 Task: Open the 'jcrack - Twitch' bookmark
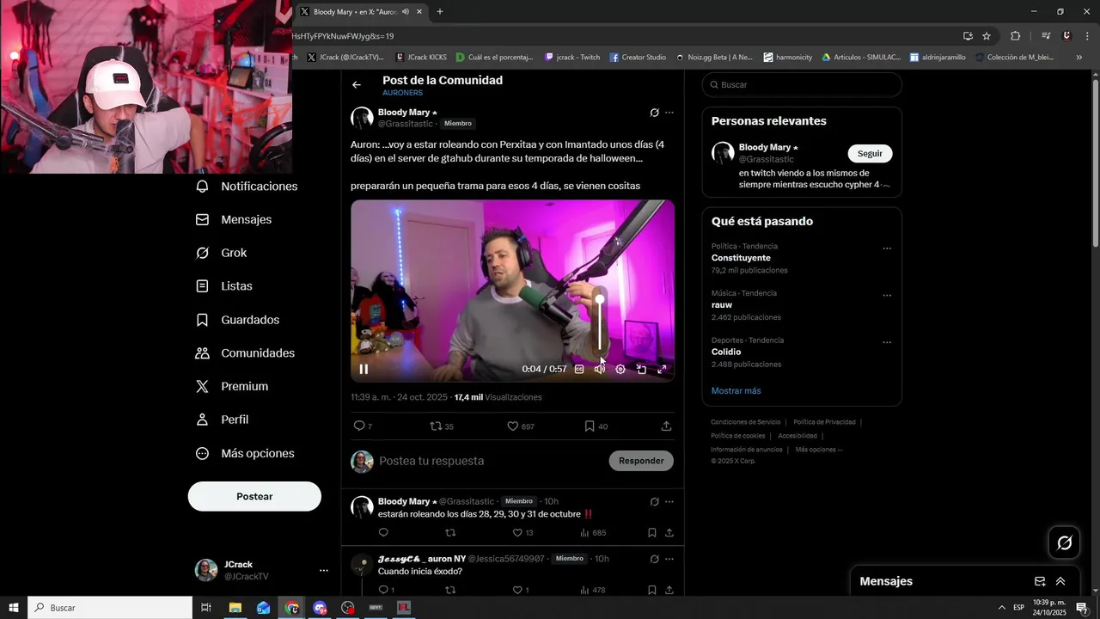point(572,58)
